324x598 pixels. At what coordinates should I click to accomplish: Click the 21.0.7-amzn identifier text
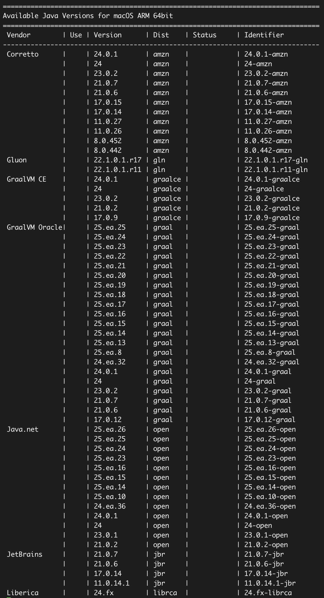(266, 83)
